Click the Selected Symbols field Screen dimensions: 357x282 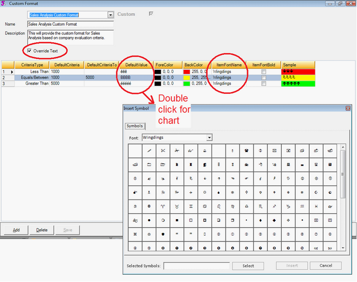[196, 266]
